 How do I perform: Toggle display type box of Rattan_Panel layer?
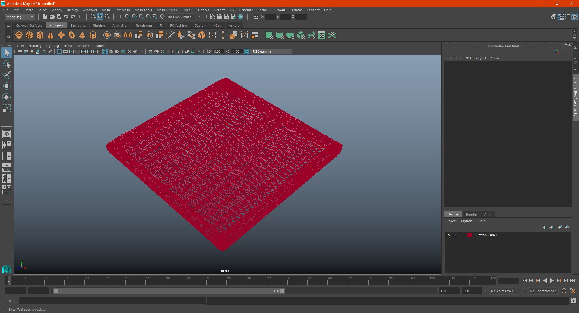point(463,235)
